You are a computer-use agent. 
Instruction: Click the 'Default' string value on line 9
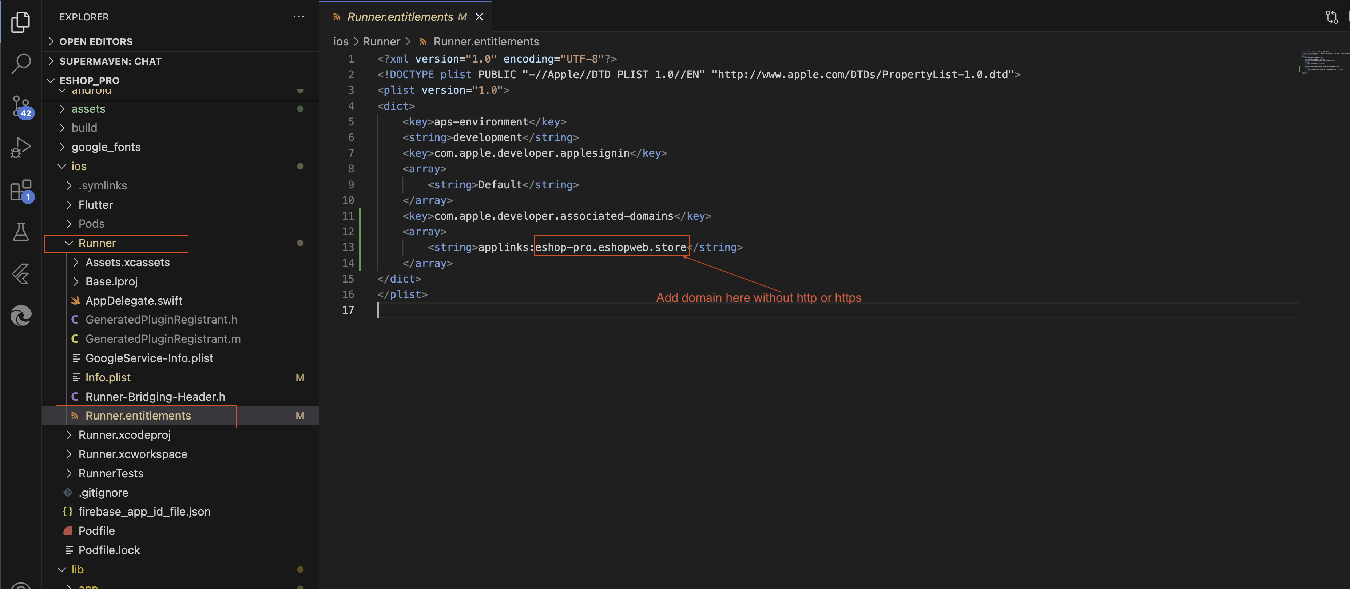click(x=500, y=184)
